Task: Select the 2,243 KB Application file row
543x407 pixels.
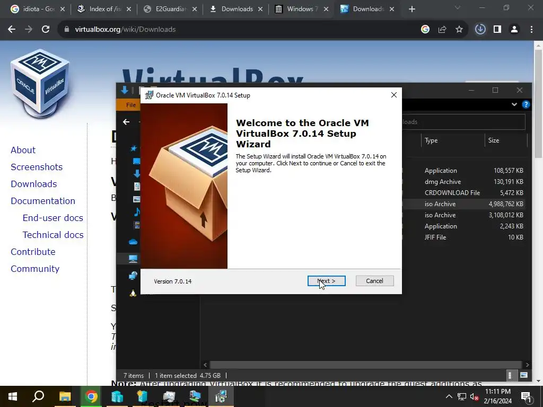Action: click(x=464, y=226)
